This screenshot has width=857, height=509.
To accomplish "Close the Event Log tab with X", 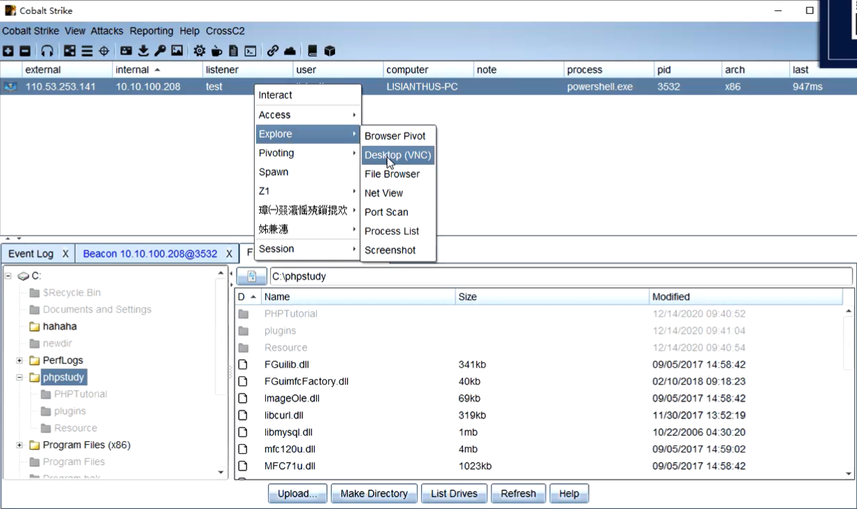I will [65, 254].
